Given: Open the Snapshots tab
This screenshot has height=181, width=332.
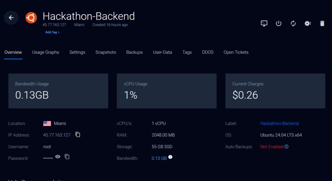Looking at the screenshot, I should 106,52.
